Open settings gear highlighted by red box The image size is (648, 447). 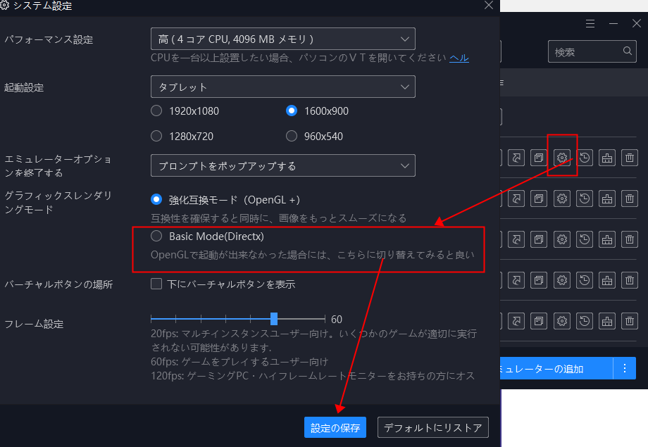pos(562,158)
